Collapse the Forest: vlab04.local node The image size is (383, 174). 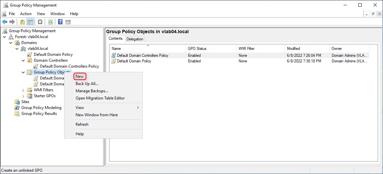click(5, 37)
